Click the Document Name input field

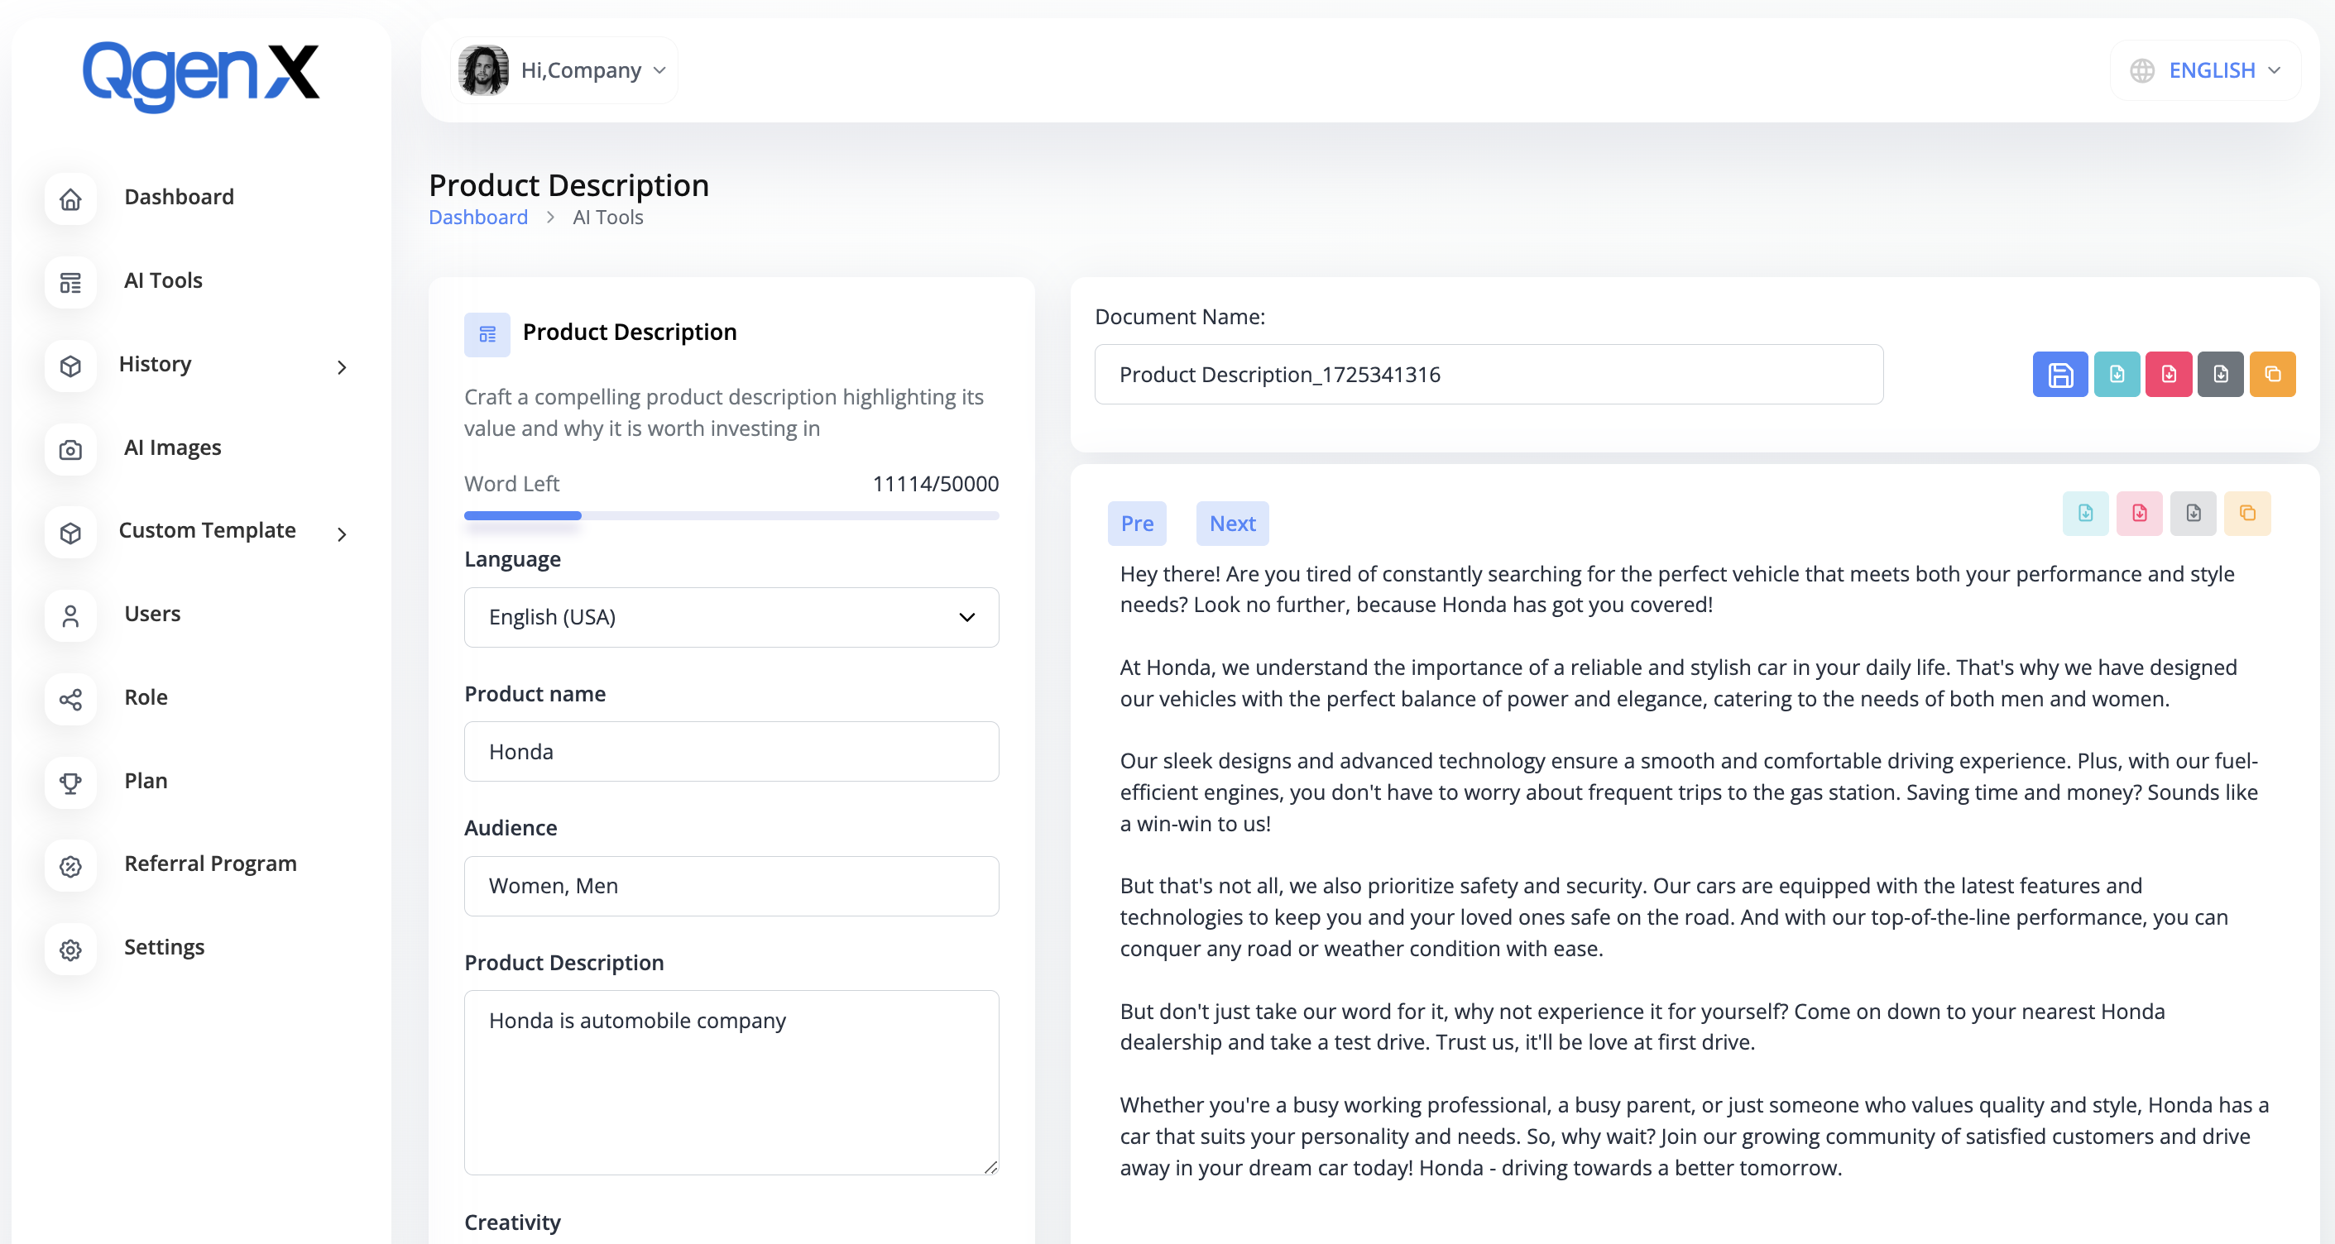click(x=1489, y=374)
